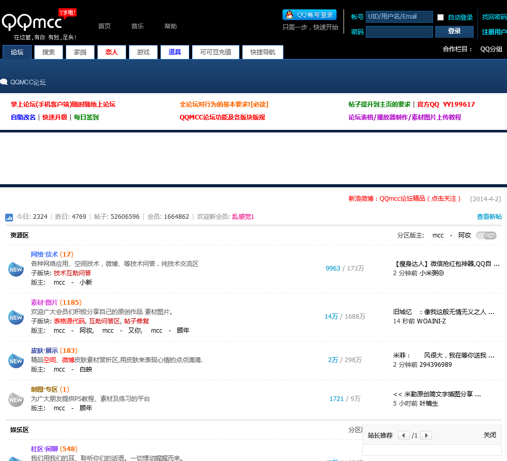Click 每日签到 link
The height and width of the screenshot is (461, 507).
(x=86, y=117)
